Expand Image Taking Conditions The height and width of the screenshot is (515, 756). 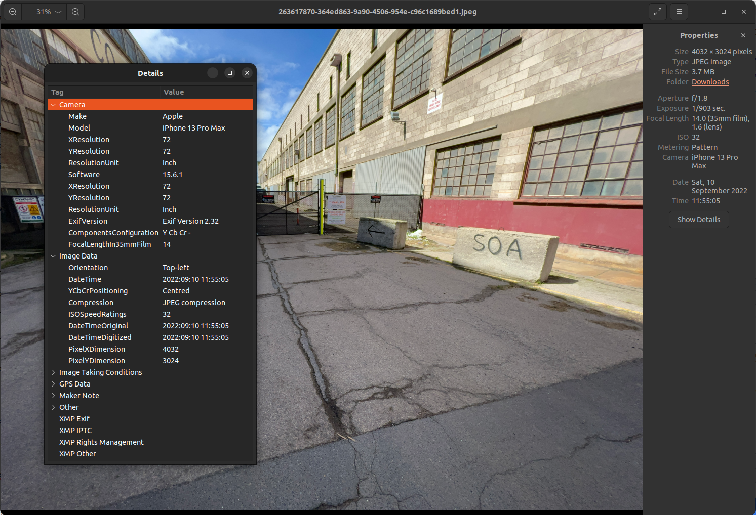pyautogui.click(x=53, y=372)
